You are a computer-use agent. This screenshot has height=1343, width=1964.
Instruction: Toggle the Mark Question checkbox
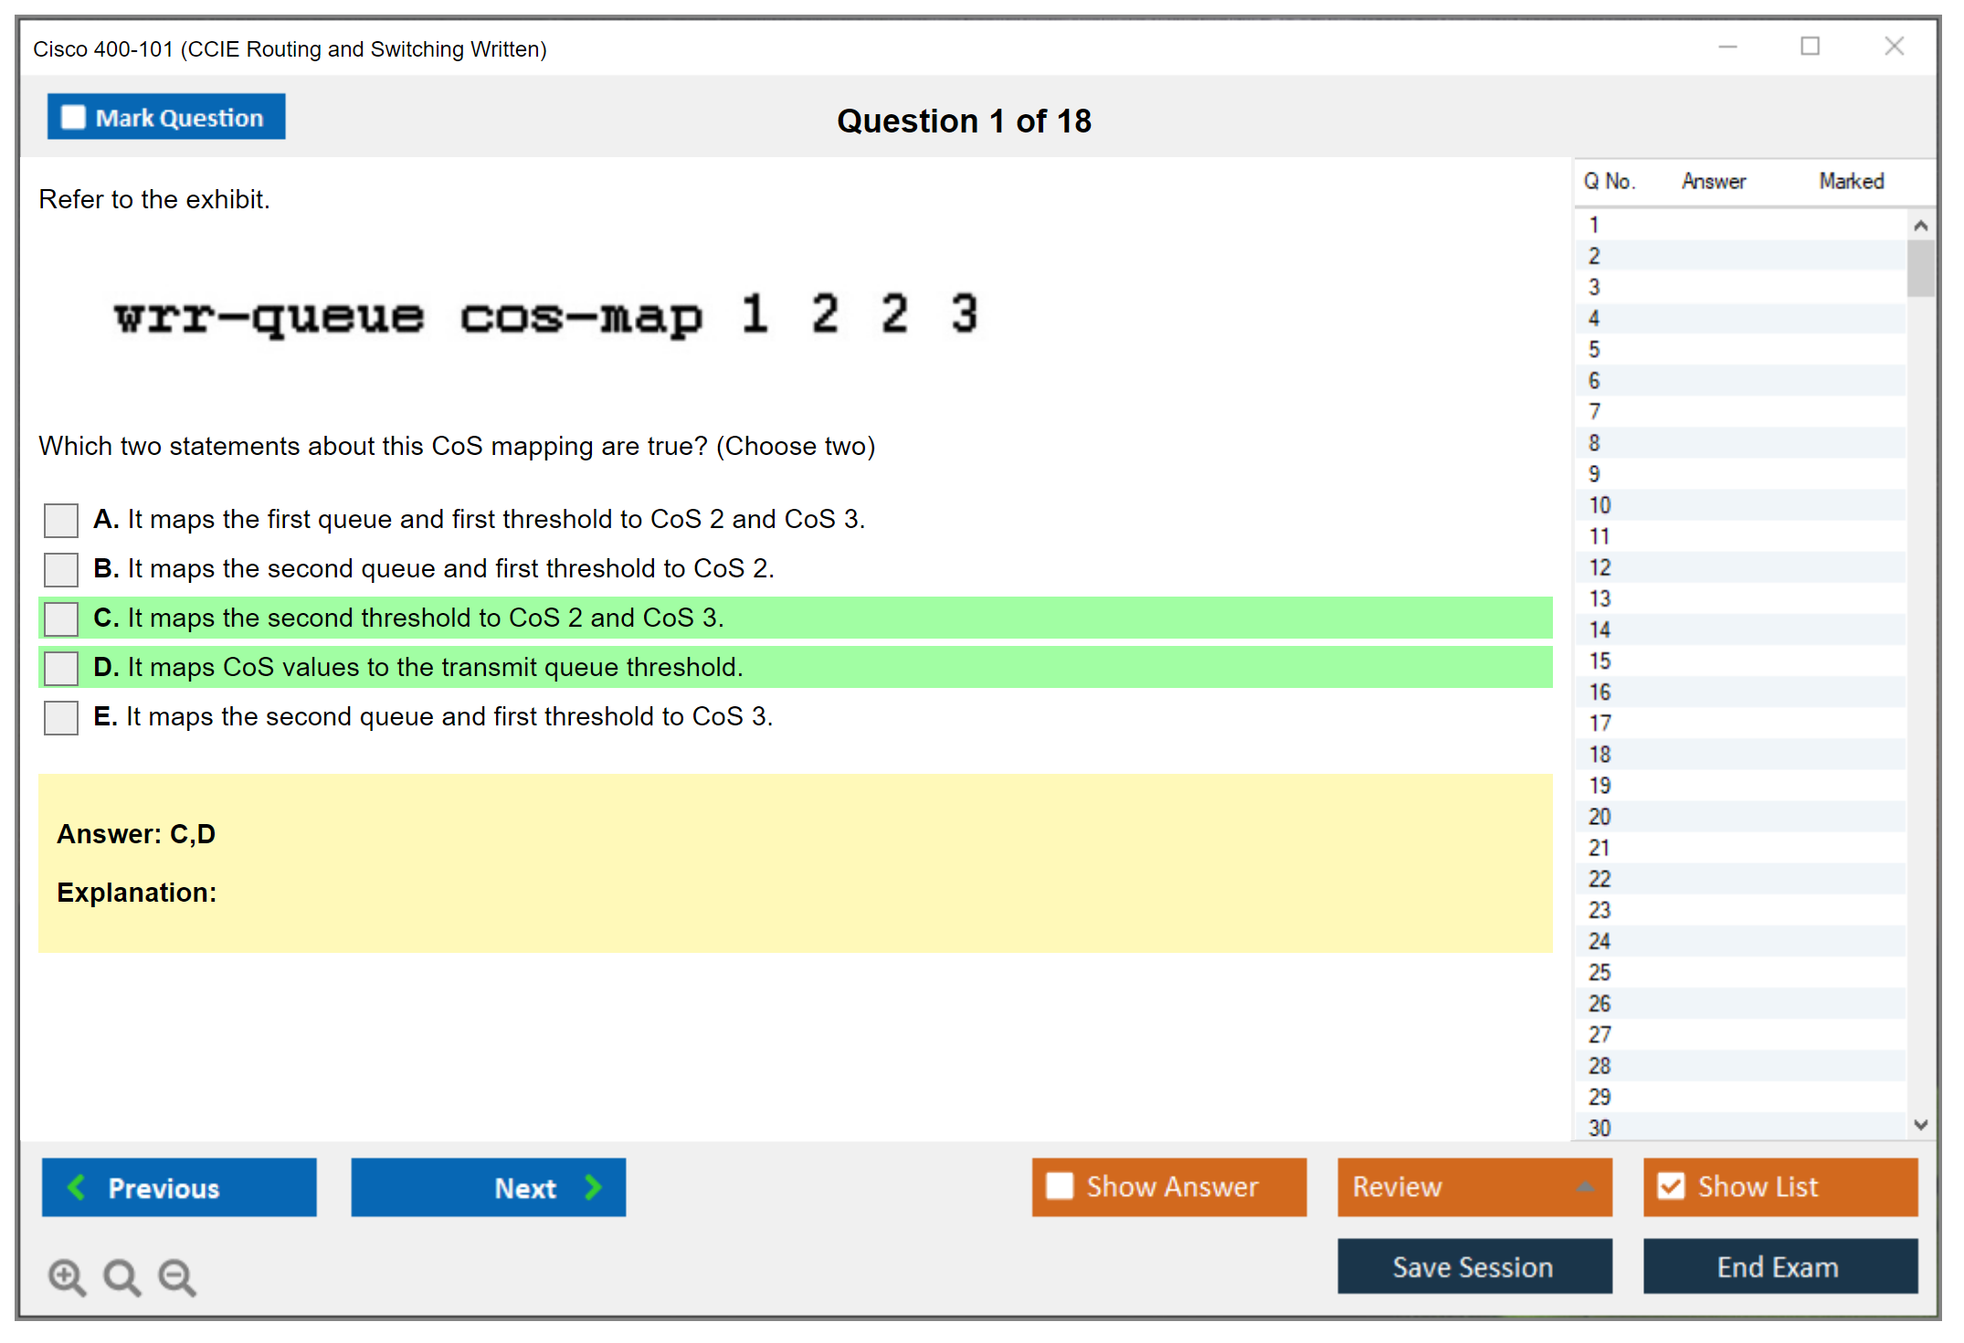tap(73, 117)
